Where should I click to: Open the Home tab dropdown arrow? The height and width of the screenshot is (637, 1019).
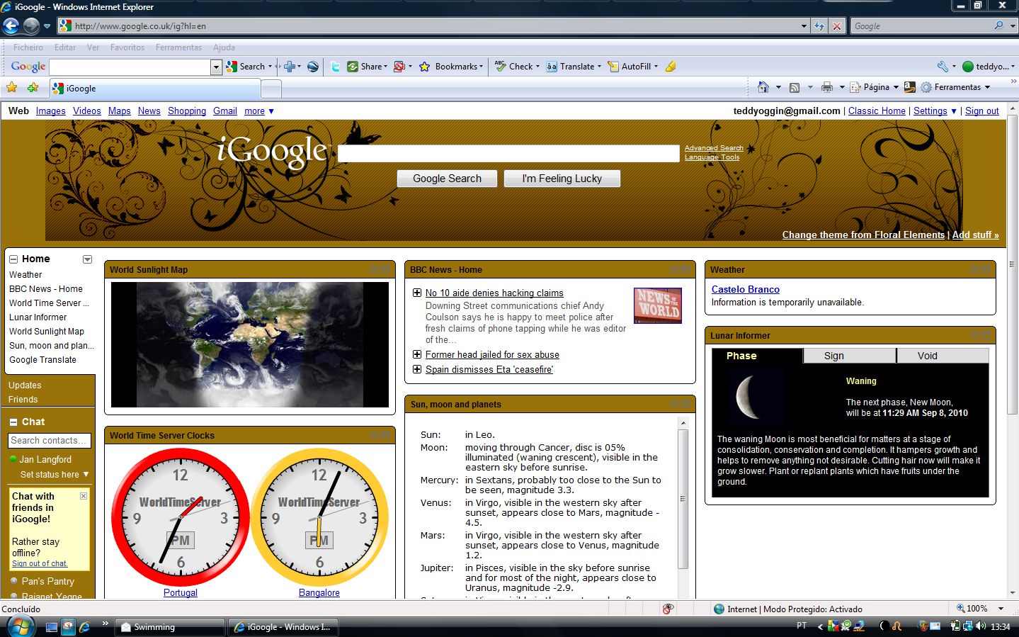click(x=87, y=259)
